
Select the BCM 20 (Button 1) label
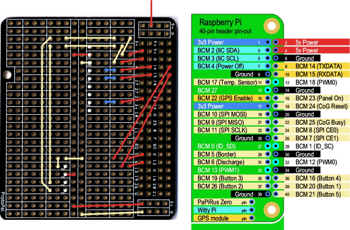click(x=318, y=186)
